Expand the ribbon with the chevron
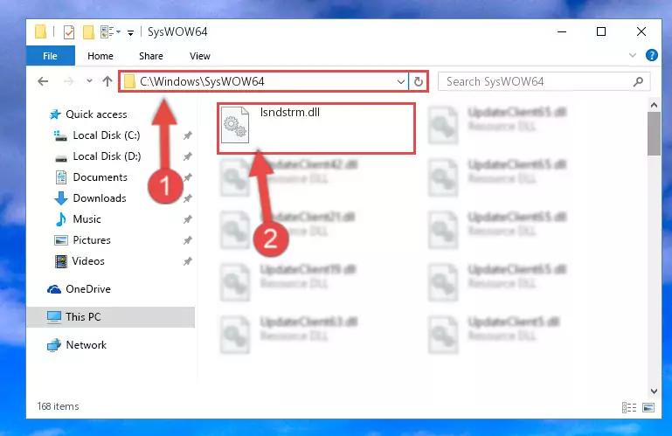Screen dimensions: 672x436 point(632,55)
